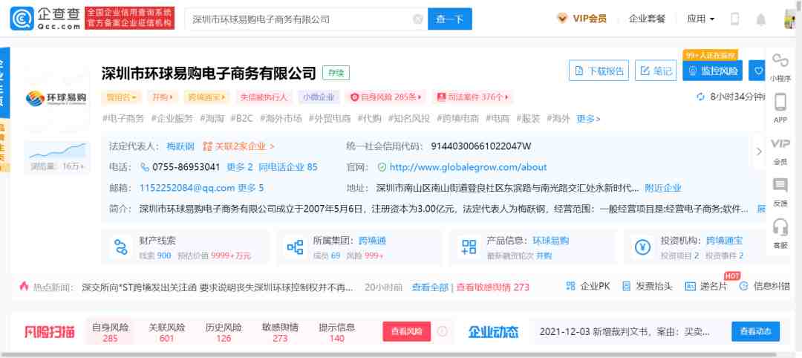
Task: Open 信息纠错 tool
Action: point(764,287)
